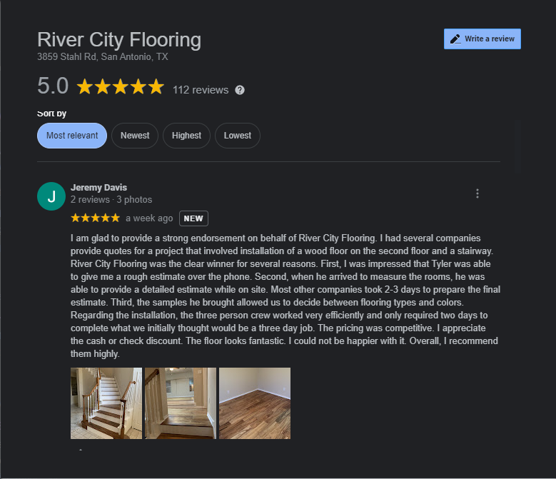Viewport: 556px width, 479px height.
Task: Click the NEW badge on the review
Action: (x=193, y=218)
